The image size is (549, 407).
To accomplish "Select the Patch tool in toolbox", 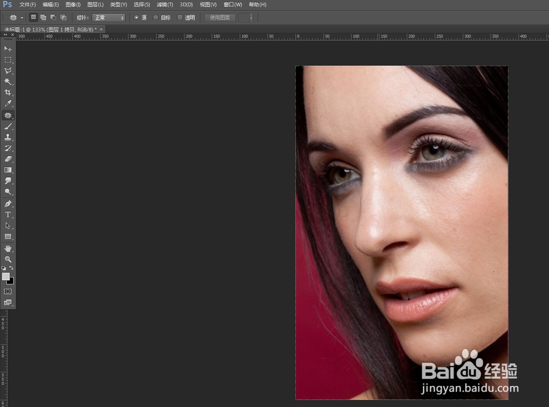I will tap(8, 115).
